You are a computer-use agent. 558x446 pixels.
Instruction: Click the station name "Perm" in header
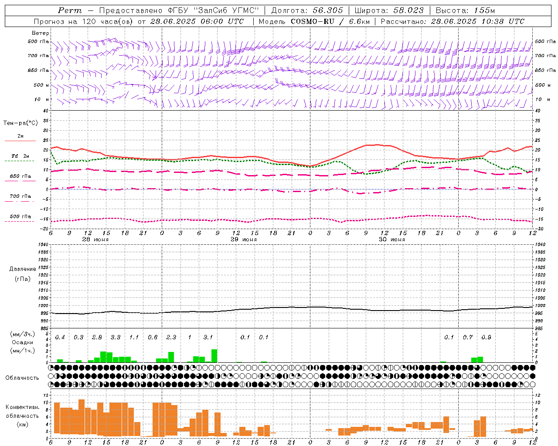(70, 10)
